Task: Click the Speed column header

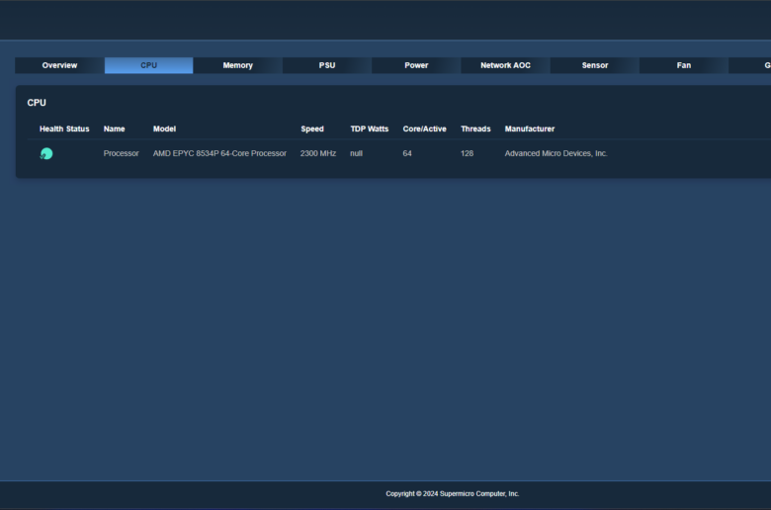Action: pyautogui.click(x=312, y=128)
